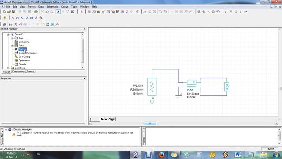Click the key icon on second toolbar row
282x159 pixels.
point(4,18)
